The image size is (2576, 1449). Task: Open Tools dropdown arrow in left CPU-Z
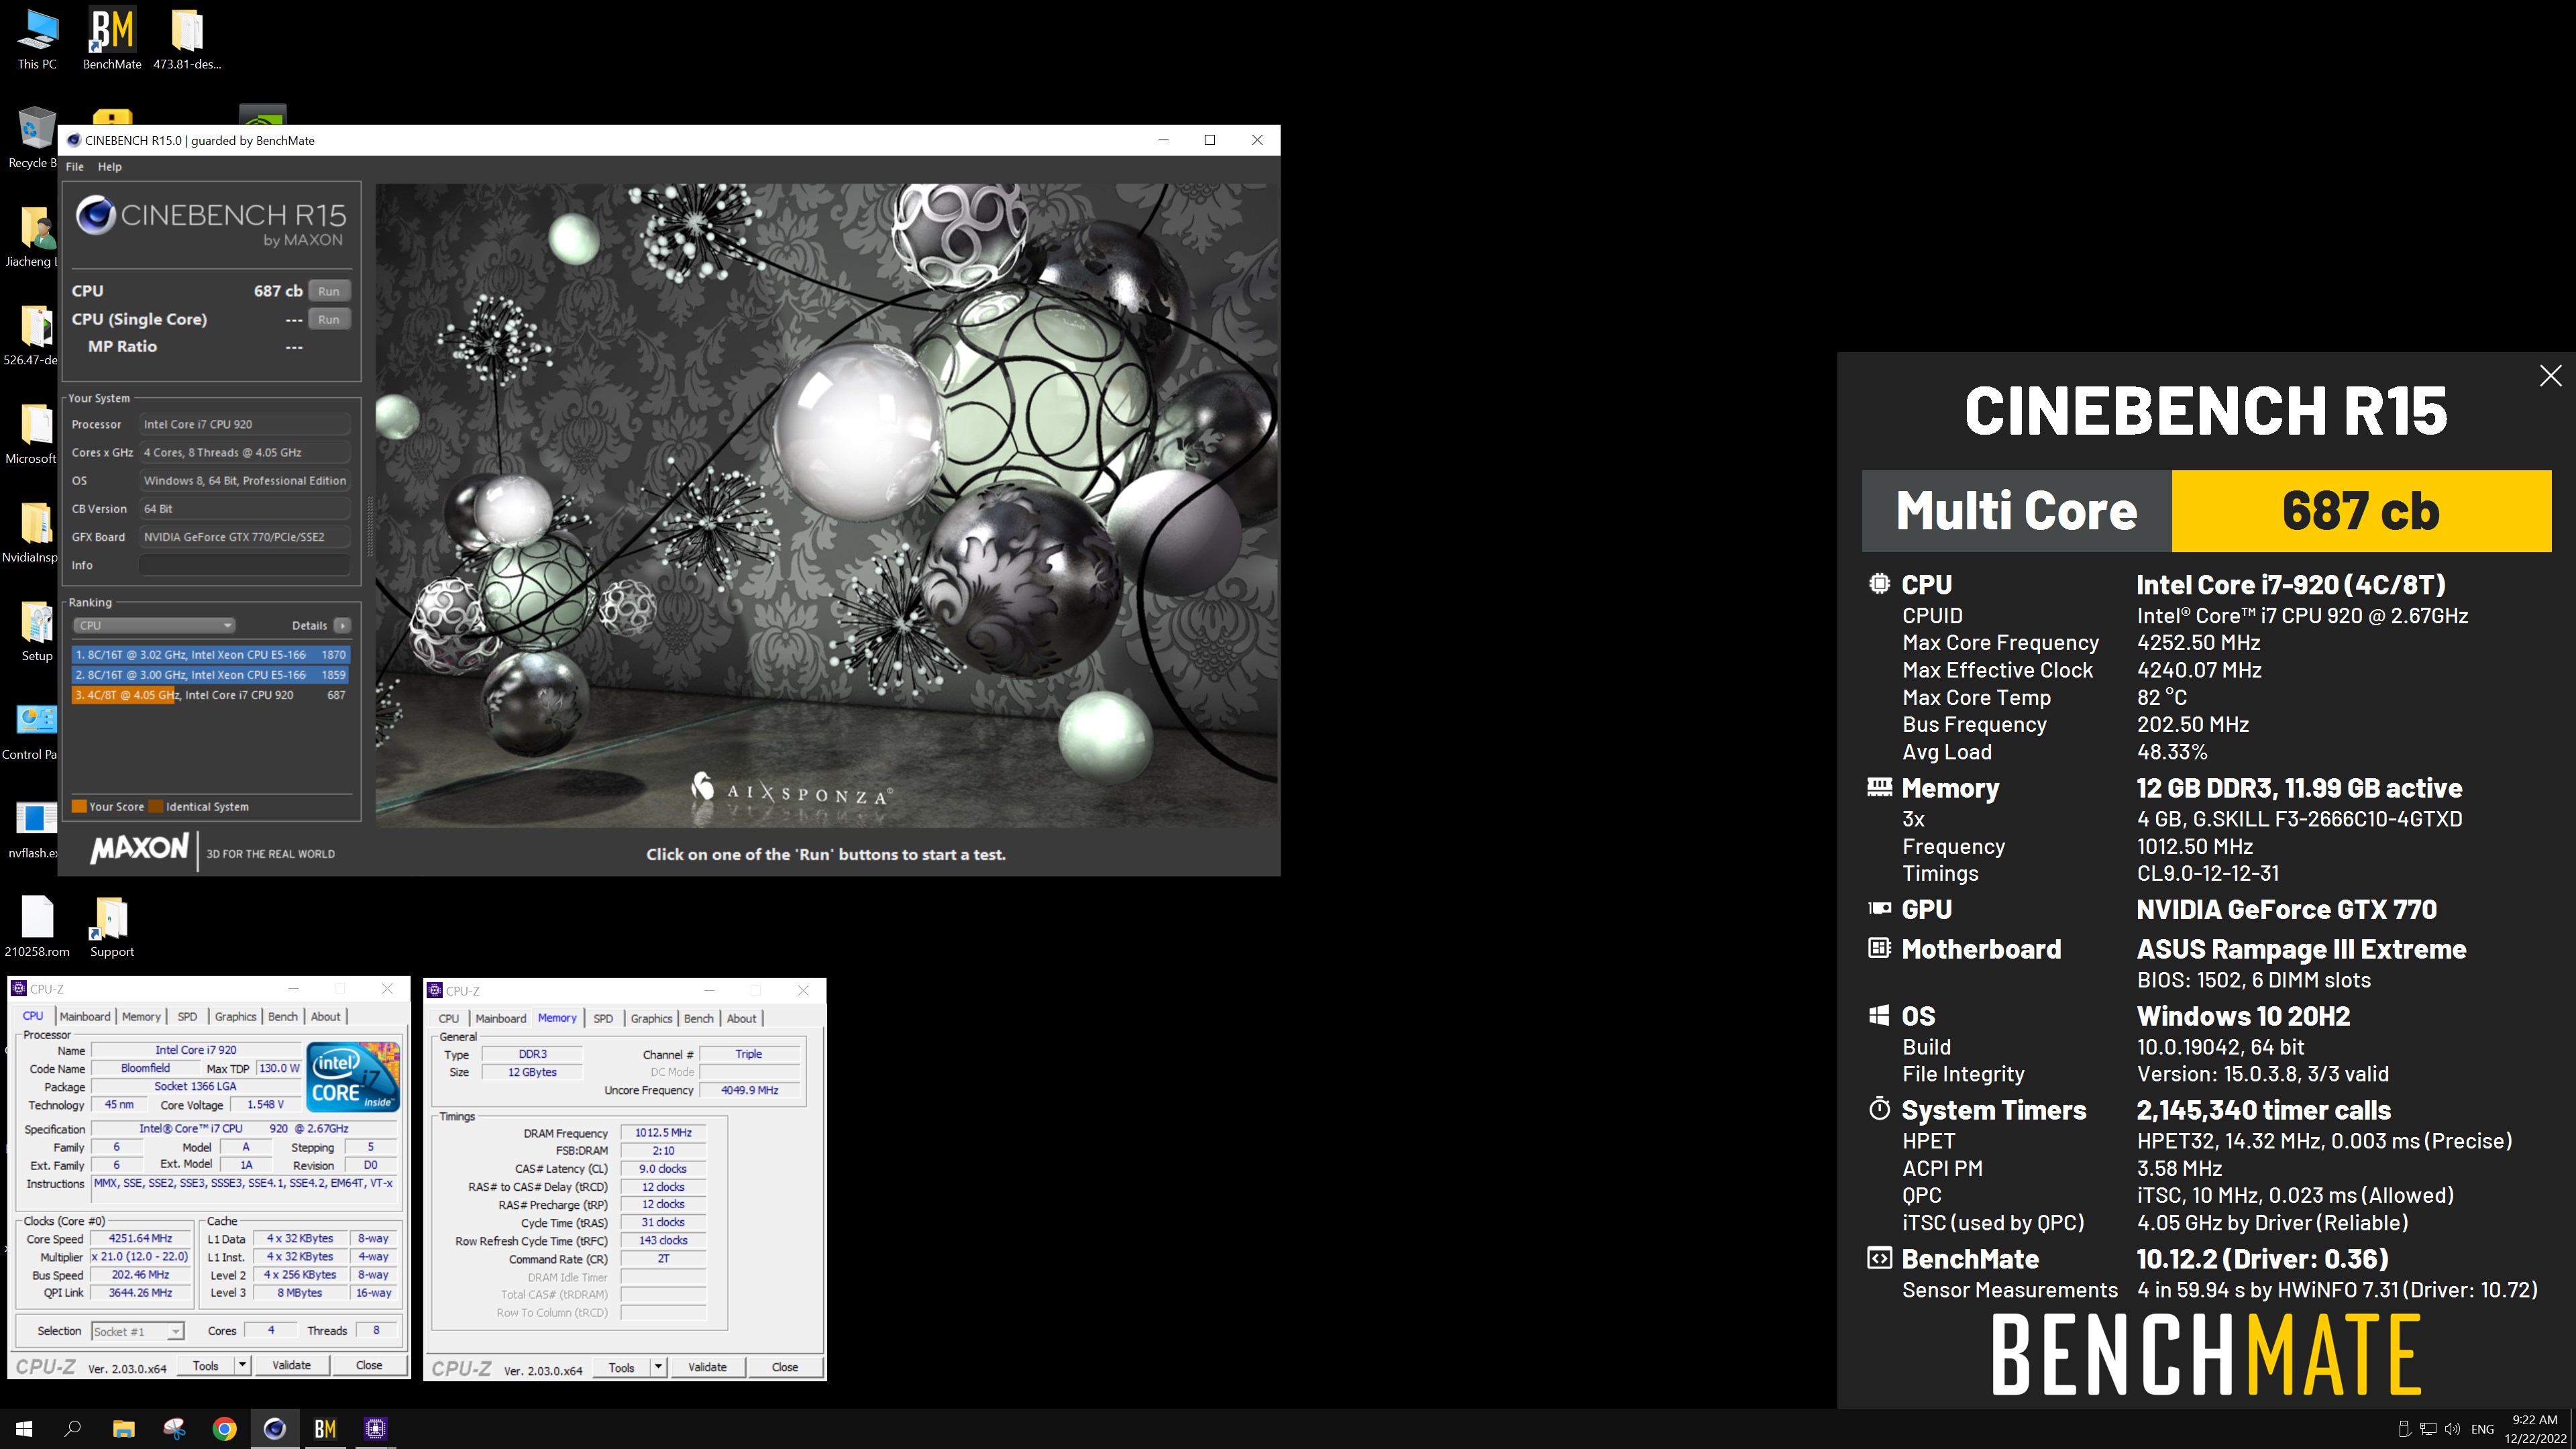click(x=241, y=1366)
